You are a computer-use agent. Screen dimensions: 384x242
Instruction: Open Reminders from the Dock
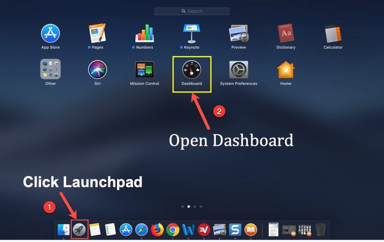click(x=111, y=230)
